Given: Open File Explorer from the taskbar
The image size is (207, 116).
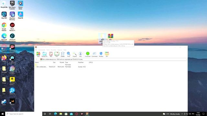Looking at the screenshot, I should pos(61,114).
